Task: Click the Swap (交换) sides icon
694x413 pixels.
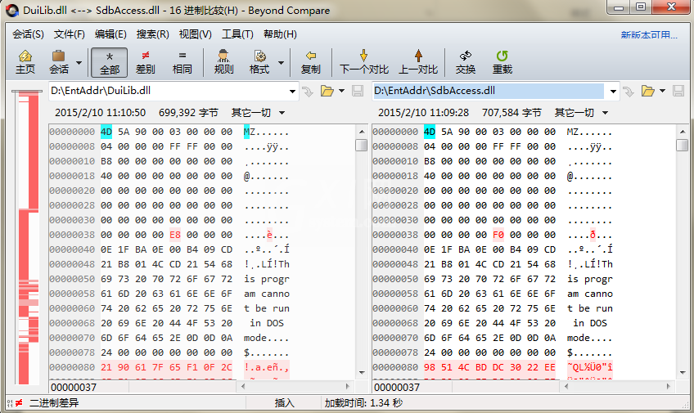Action: 465,62
